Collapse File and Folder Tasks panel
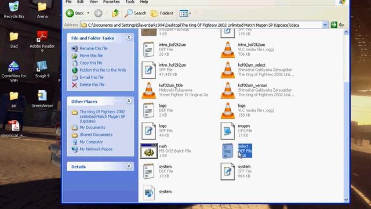Screen dimensions: 371x209 129,37
